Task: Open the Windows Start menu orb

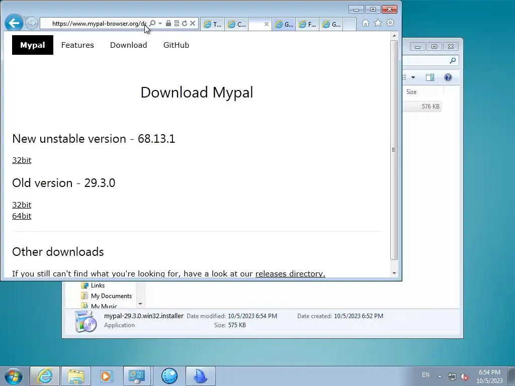Action: [14, 376]
